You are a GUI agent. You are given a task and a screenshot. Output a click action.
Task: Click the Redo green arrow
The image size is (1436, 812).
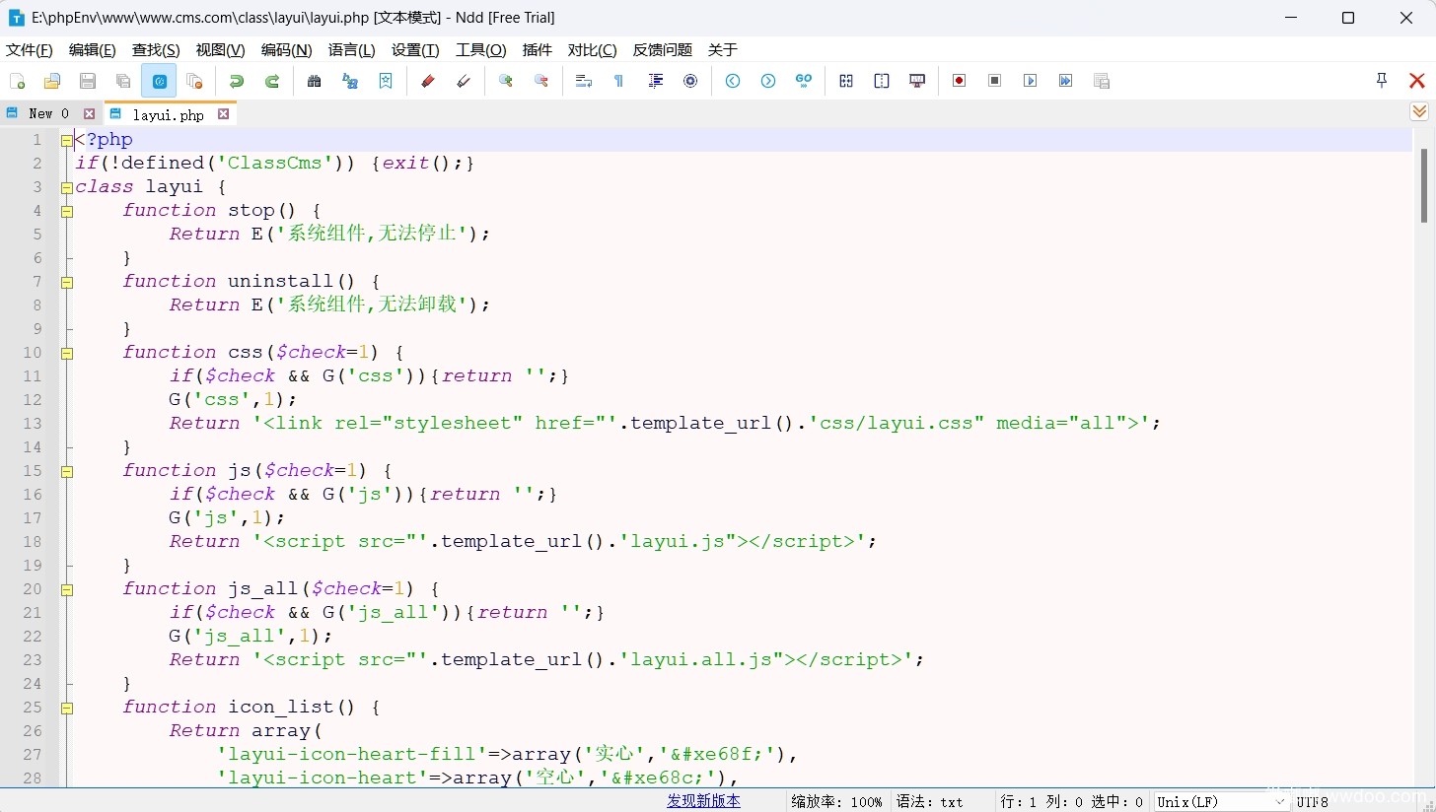click(x=272, y=81)
